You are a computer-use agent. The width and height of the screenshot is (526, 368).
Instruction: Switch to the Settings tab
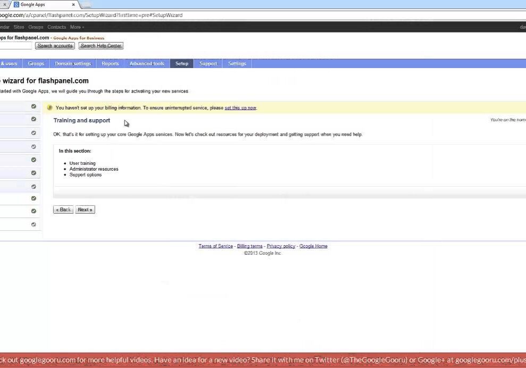(x=237, y=63)
